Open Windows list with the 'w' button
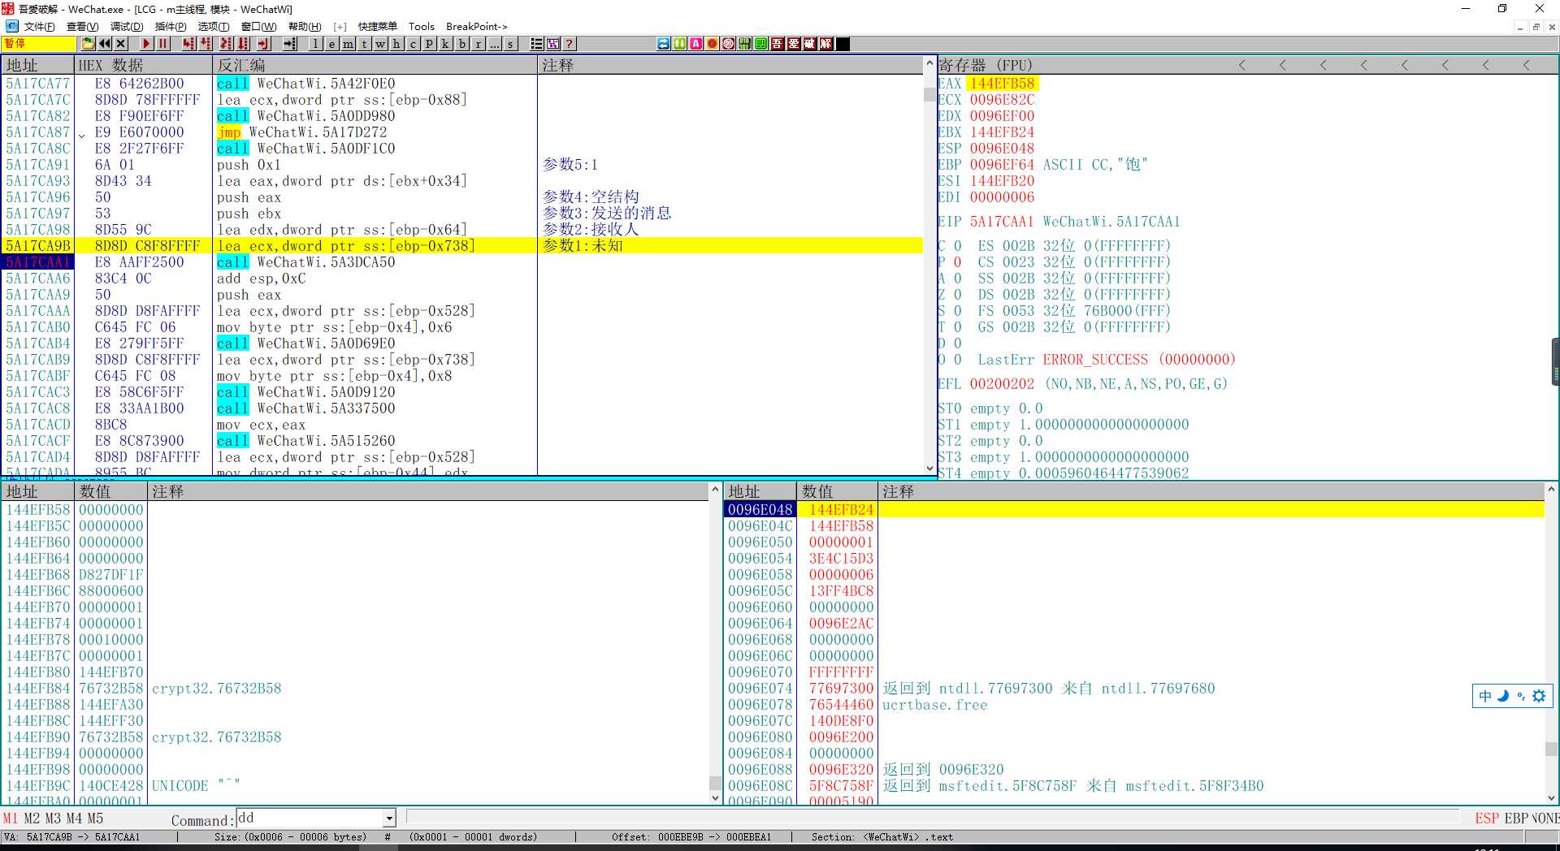The width and height of the screenshot is (1560, 851). coord(380,44)
